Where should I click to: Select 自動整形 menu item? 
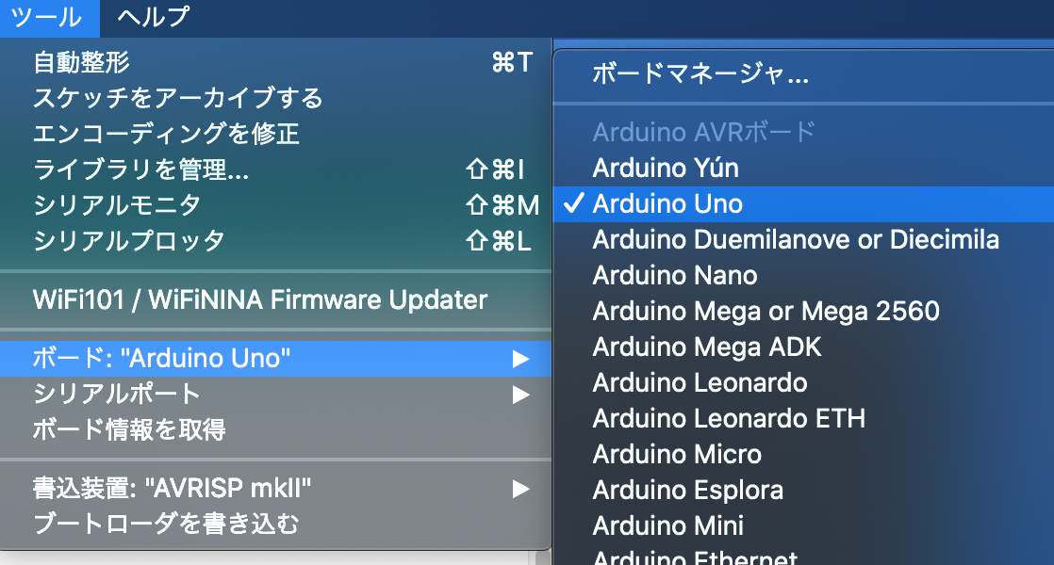coord(82,63)
